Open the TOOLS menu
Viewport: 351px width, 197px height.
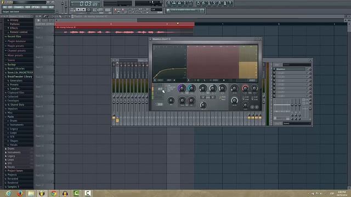pyautogui.click(x=44, y=7)
